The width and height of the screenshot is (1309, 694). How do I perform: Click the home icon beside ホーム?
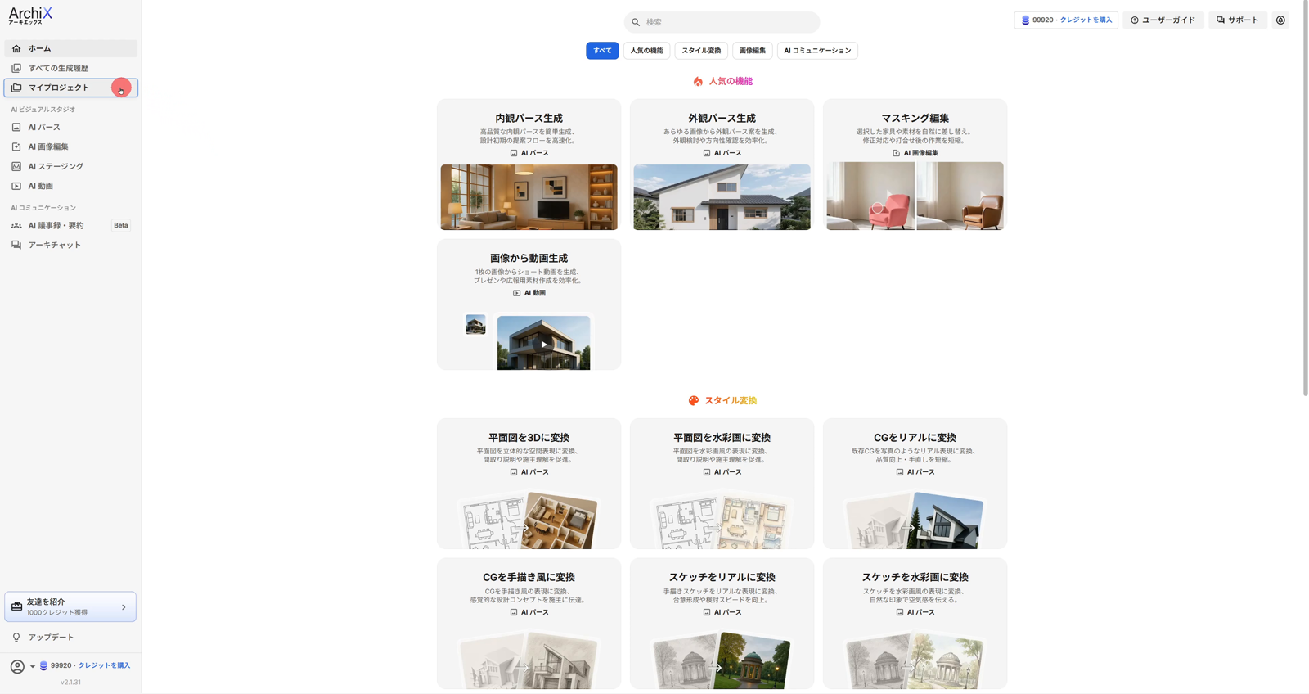[16, 48]
